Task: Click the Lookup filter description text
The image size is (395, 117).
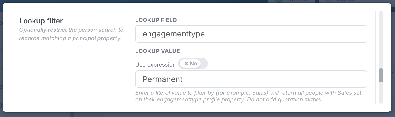Action: coord(71,34)
